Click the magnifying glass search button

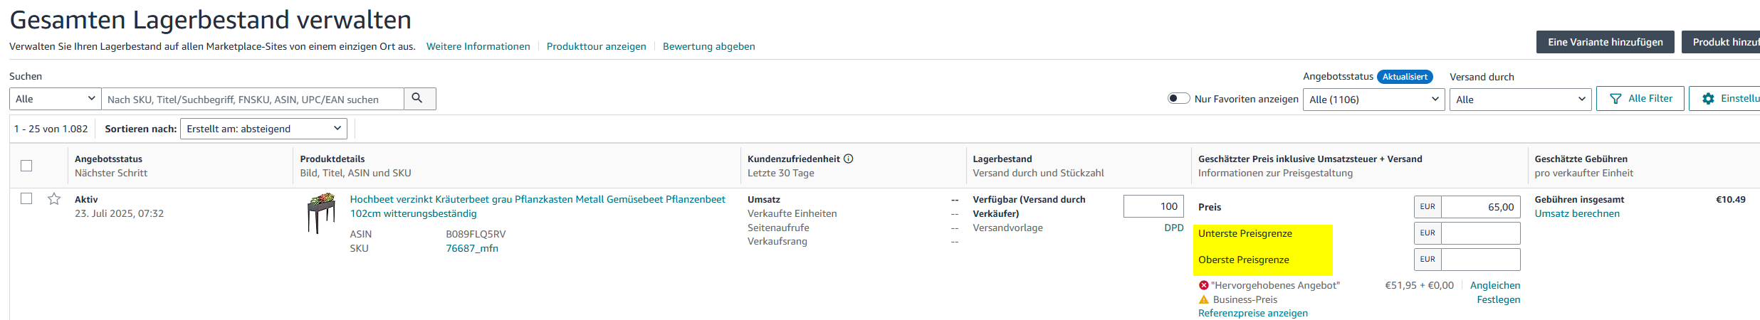pyautogui.click(x=419, y=99)
